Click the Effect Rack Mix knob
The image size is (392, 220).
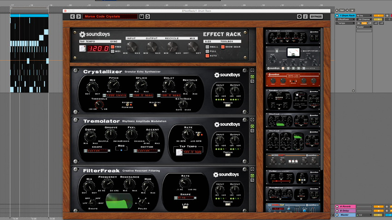click(x=192, y=46)
